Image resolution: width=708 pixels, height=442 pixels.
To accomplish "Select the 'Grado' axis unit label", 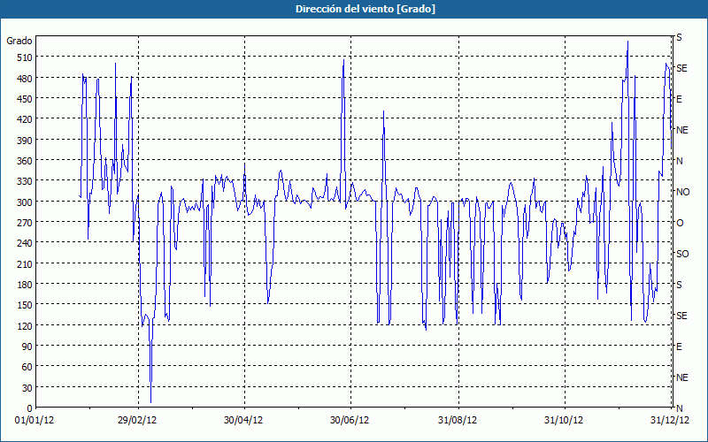I will [19, 41].
